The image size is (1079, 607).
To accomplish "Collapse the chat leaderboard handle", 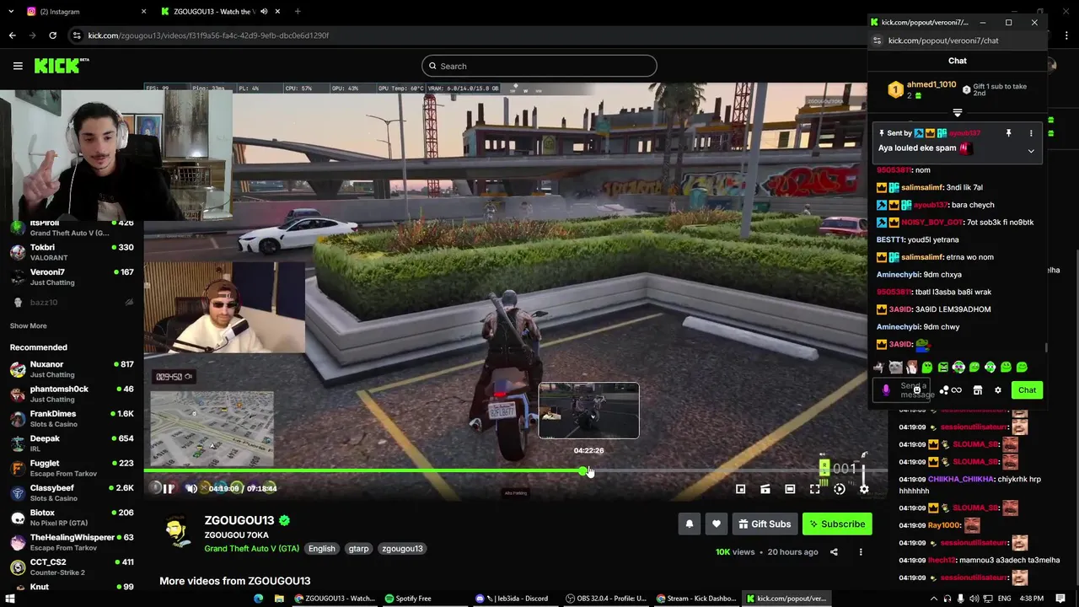I will 958,112.
